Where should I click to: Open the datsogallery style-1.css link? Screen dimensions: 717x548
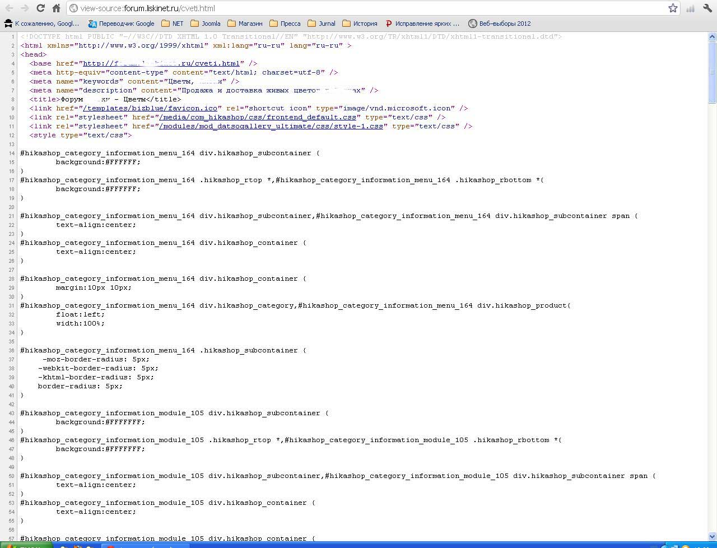[271, 126]
